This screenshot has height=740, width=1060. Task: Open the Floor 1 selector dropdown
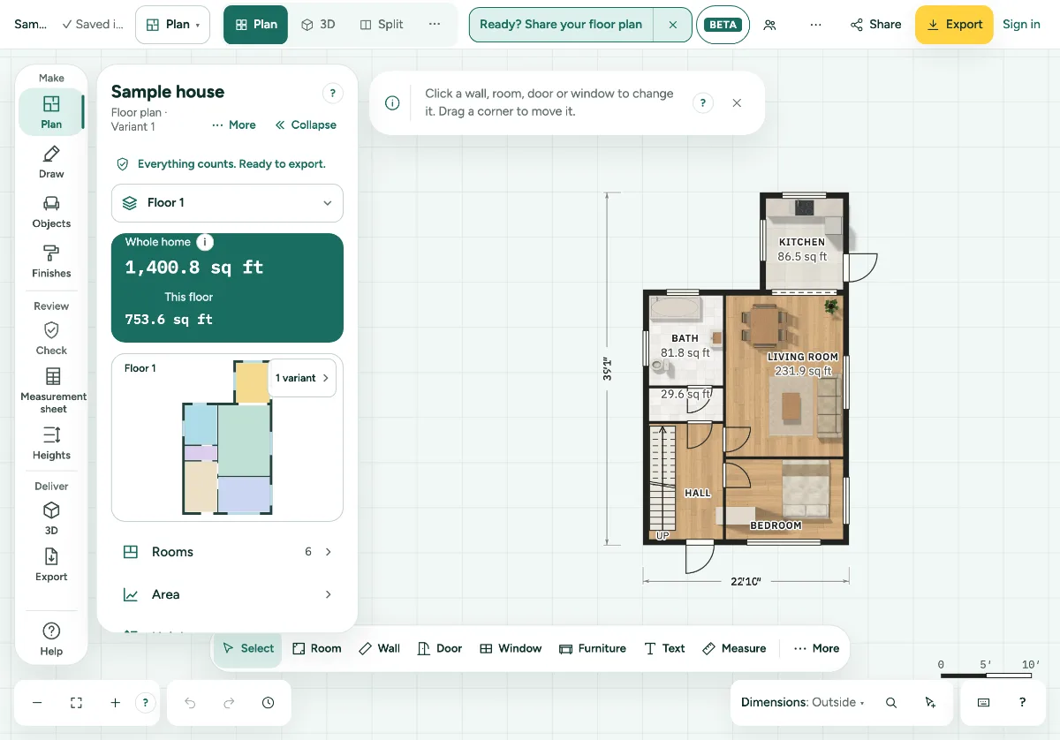tap(227, 203)
